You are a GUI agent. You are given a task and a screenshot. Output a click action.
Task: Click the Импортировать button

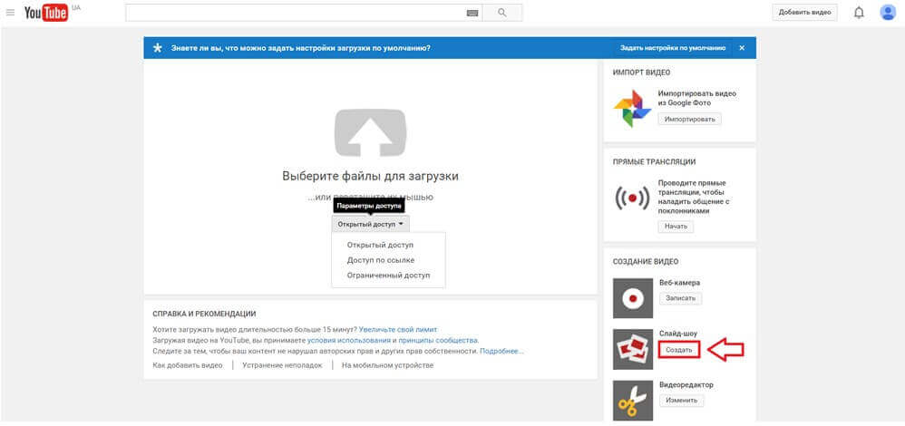(x=690, y=119)
